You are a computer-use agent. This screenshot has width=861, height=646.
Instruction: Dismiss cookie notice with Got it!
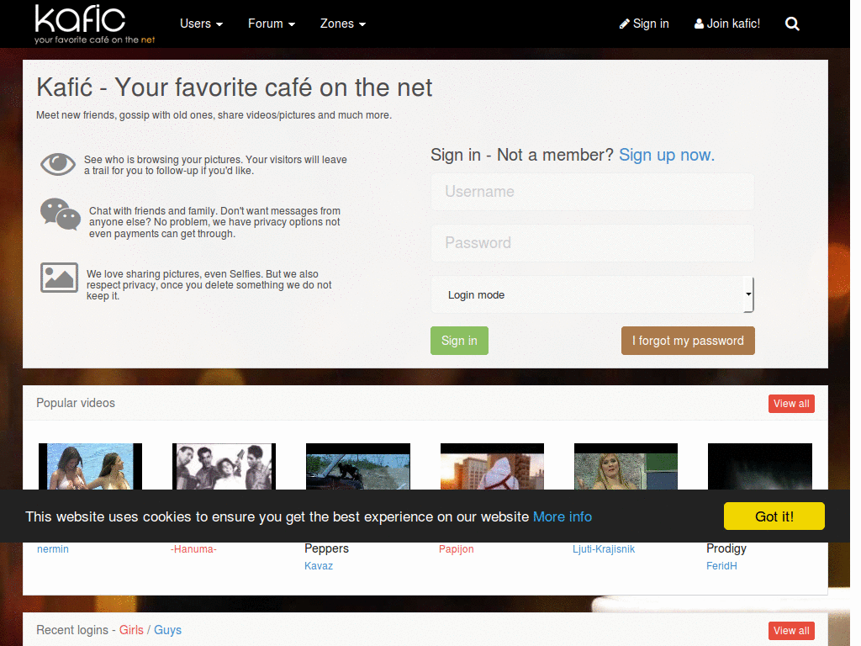[774, 516]
